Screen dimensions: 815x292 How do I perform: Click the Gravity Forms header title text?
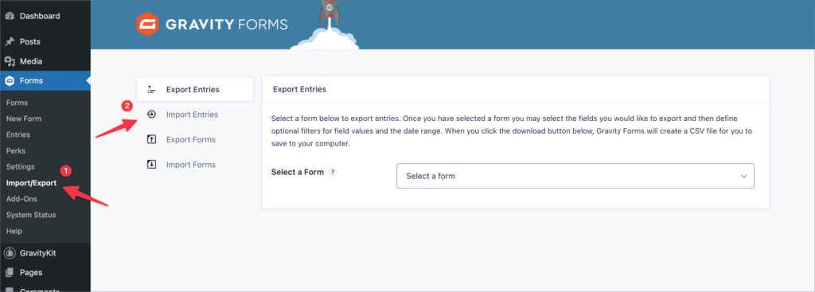coord(227,25)
